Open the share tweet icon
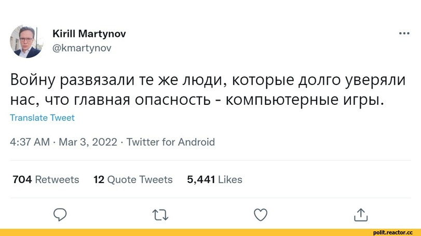 360,214
